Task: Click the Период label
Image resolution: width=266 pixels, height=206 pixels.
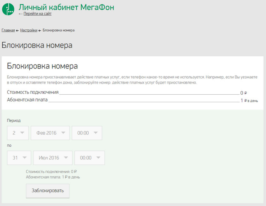Action: pyautogui.click(x=14, y=120)
